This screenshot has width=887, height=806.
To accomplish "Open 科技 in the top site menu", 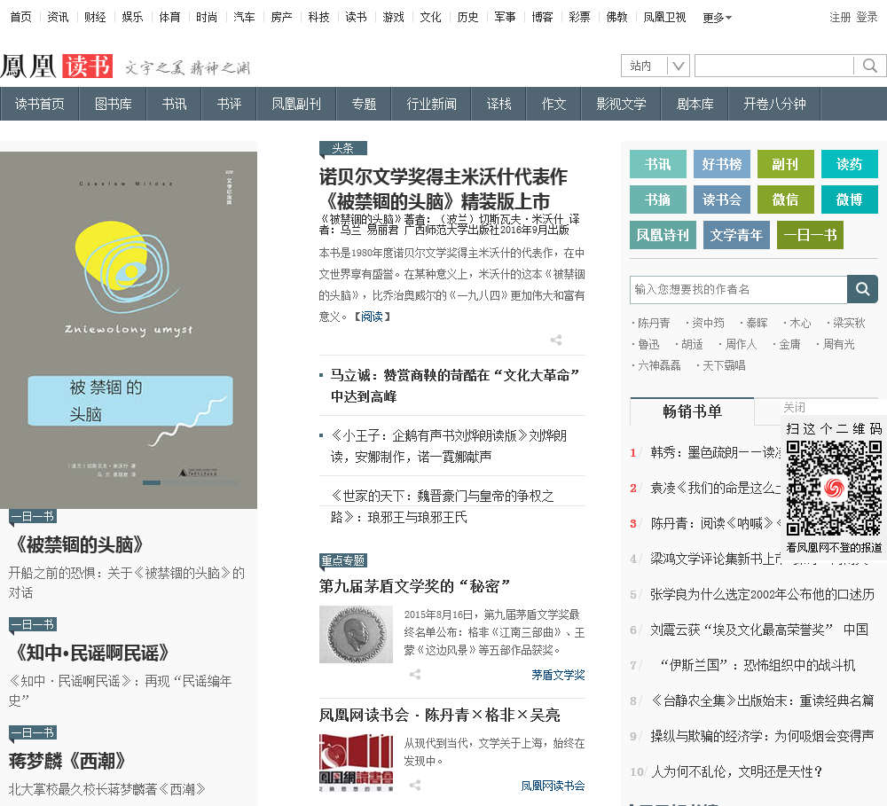I will point(318,17).
